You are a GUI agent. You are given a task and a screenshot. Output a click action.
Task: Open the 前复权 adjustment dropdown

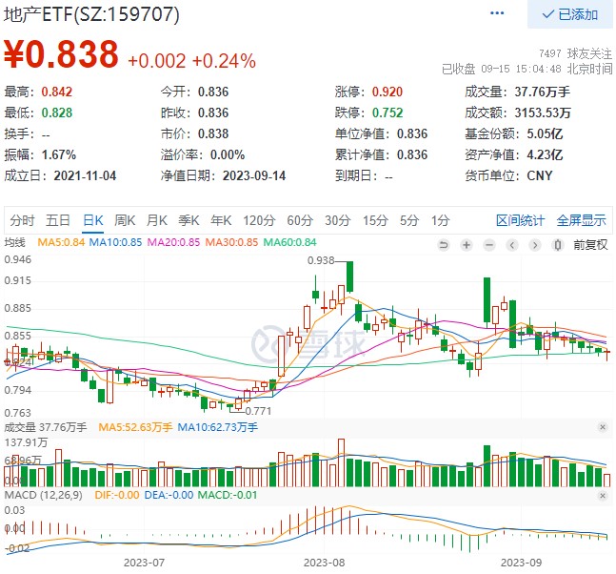point(590,245)
